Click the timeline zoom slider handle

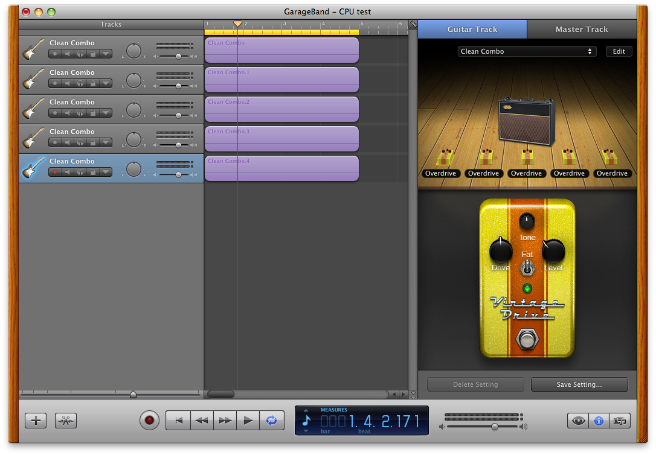pyautogui.click(x=133, y=394)
